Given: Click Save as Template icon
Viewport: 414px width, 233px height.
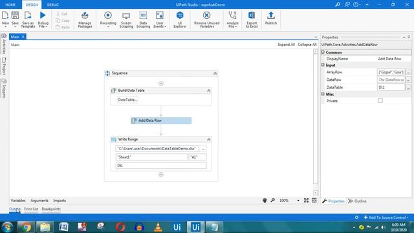Looking at the screenshot, I should [x=28, y=19].
